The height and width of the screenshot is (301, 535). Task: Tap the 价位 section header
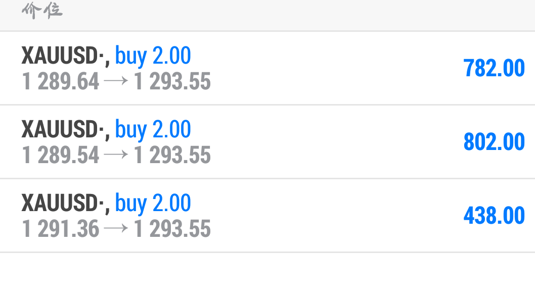coord(42,11)
